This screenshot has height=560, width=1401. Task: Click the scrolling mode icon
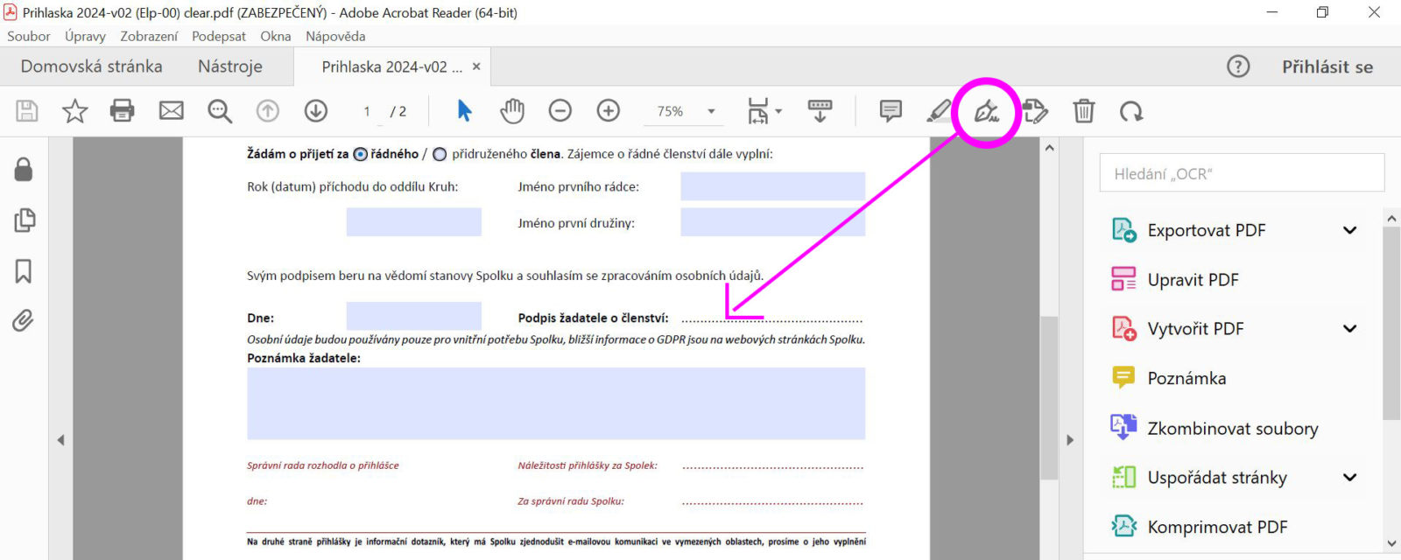coord(820,111)
